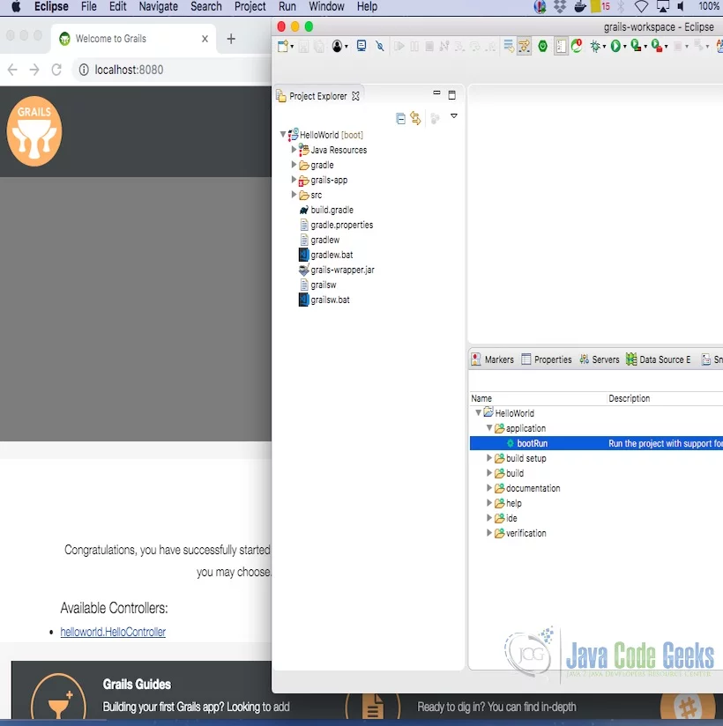The width and height of the screenshot is (723, 726).
Task: Expand the grails-app folder
Action: click(294, 180)
